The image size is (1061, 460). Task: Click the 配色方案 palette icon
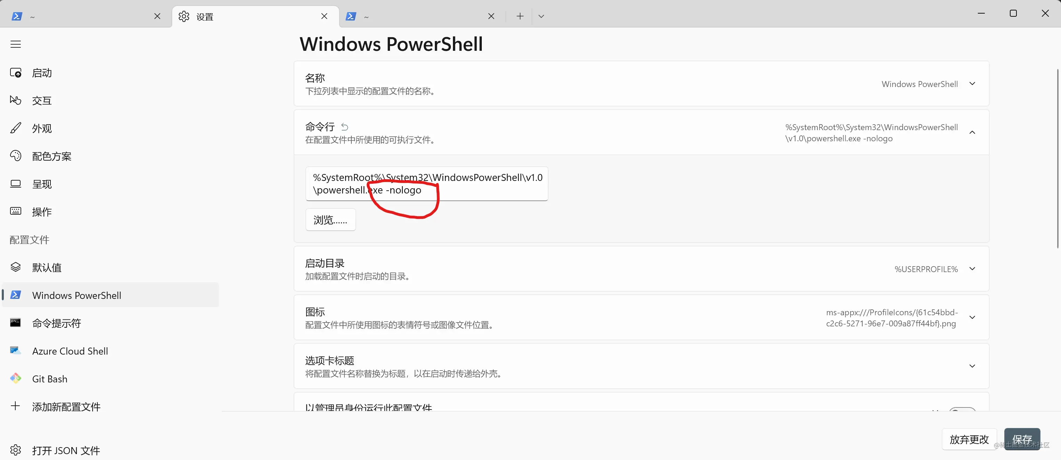click(16, 156)
